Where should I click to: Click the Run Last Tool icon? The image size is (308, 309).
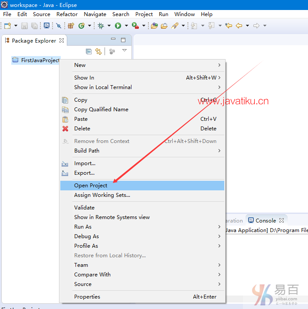coord(135,26)
